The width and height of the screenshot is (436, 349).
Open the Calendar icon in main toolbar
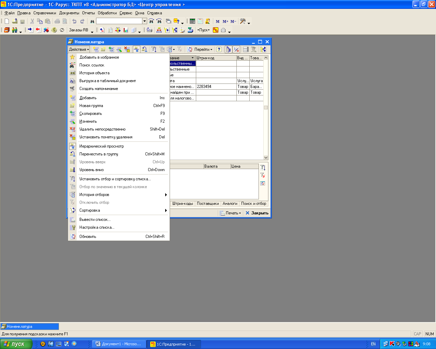200,21
